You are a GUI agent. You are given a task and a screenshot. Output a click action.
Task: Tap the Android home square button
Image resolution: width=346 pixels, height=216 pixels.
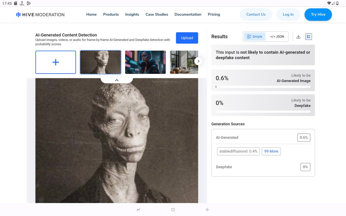coord(173,210)
